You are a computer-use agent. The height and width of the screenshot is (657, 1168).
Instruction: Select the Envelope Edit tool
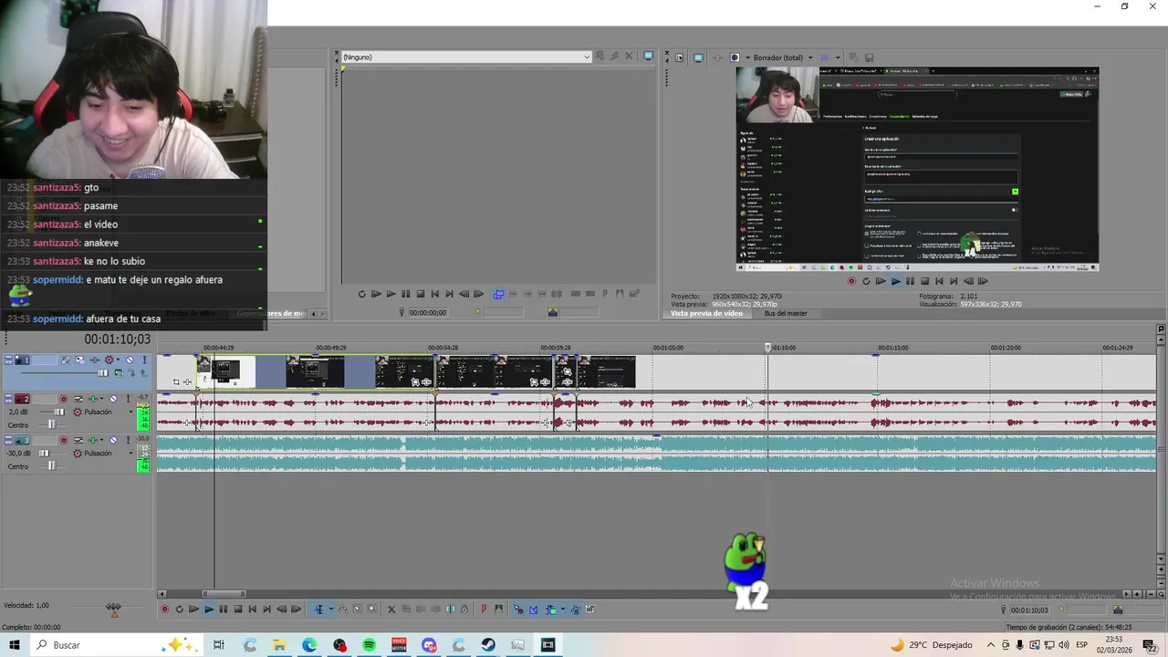pyautogui.click(x=343, y=610)
